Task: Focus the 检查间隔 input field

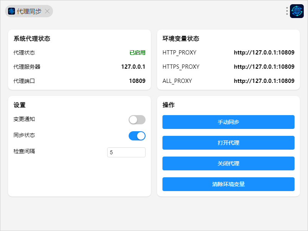Action: pos(126,152)
